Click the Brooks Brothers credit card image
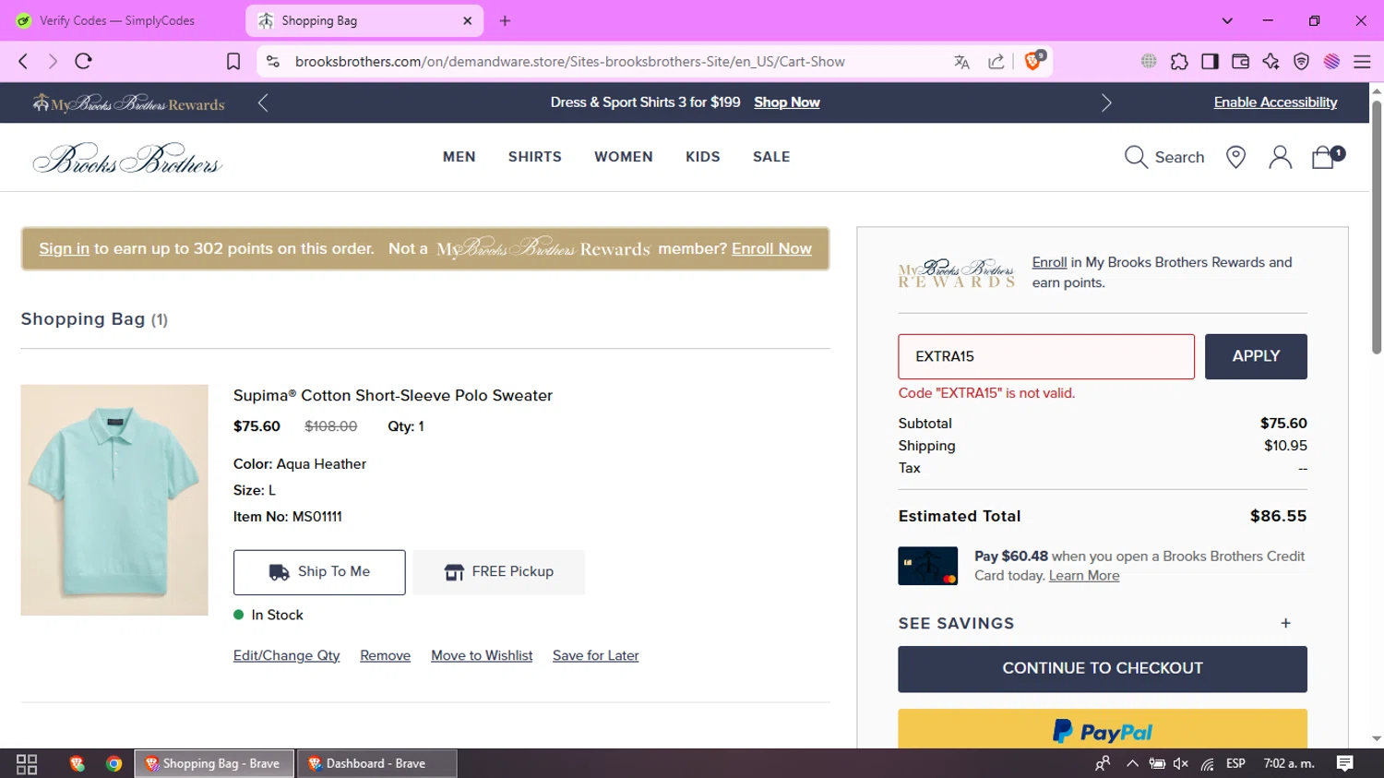 pos(928,567)
